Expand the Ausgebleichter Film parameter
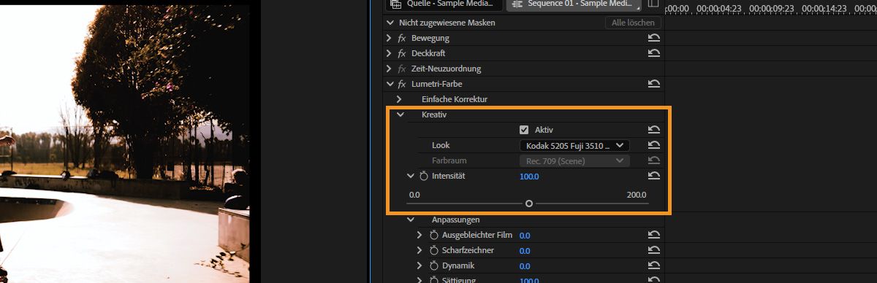This screenshot has height=283, width=877. point(419,235)
